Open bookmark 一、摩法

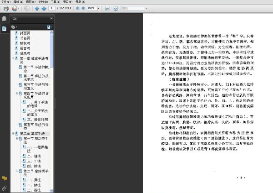pos(34,180)
